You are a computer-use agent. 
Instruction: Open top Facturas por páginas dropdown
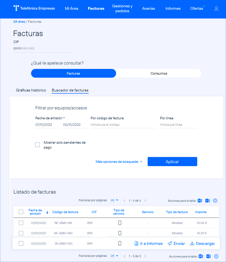(x=114, y=200)
